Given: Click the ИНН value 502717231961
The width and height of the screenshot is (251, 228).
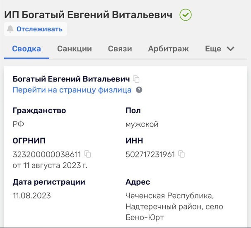Looking at the screenshot, I should click(150, 154).
